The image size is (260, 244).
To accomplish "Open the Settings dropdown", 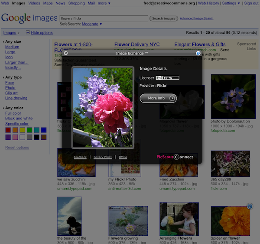I will [x=231, y=3].
